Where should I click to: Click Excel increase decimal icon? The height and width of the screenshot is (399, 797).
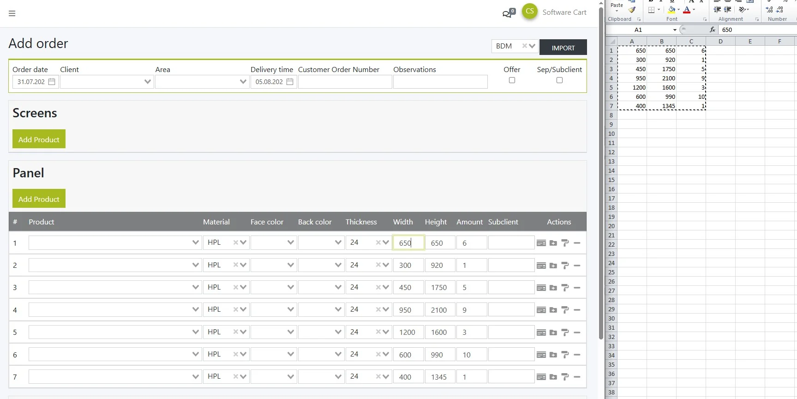pos(769,9)
